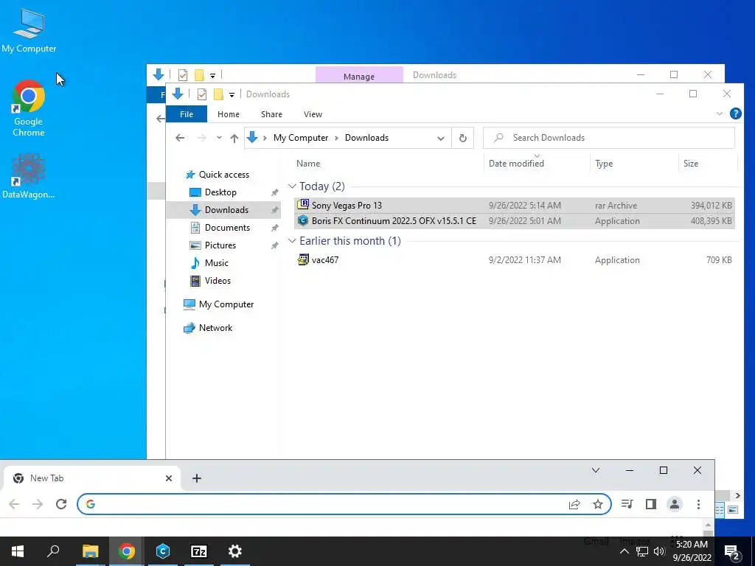This screenshot has height=566, width=755.
Task: Go back in Explorer navigation
Action: 180,138
